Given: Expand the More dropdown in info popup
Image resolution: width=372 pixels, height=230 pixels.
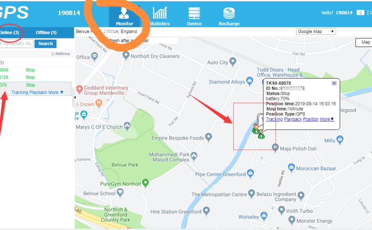Looking at the screenshot, I should pyautogui.click(x=327, y=119).
